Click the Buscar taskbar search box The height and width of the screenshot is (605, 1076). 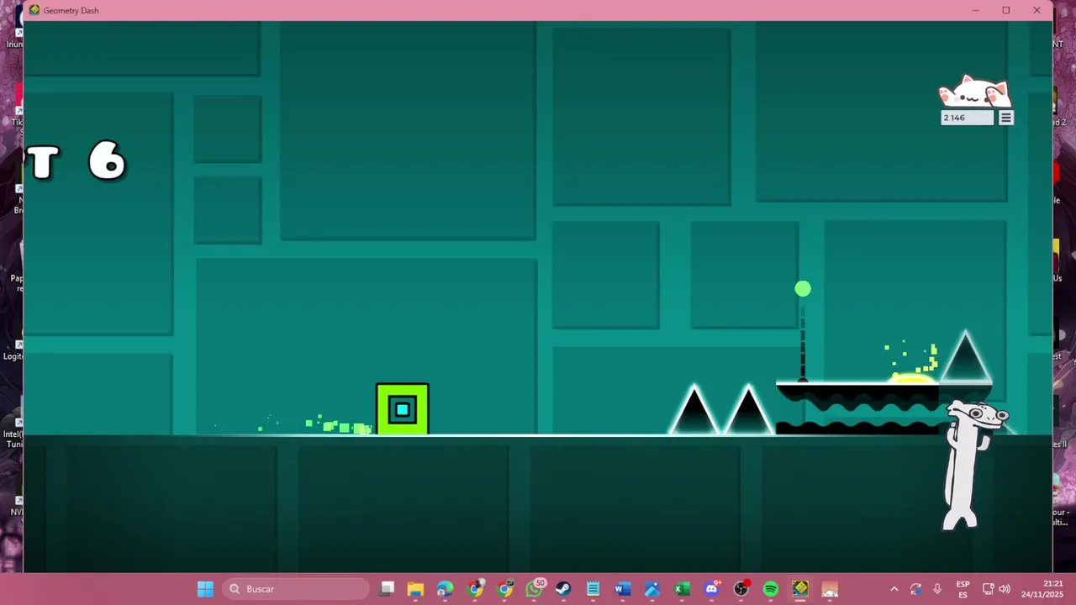click(x=297, y=589)
